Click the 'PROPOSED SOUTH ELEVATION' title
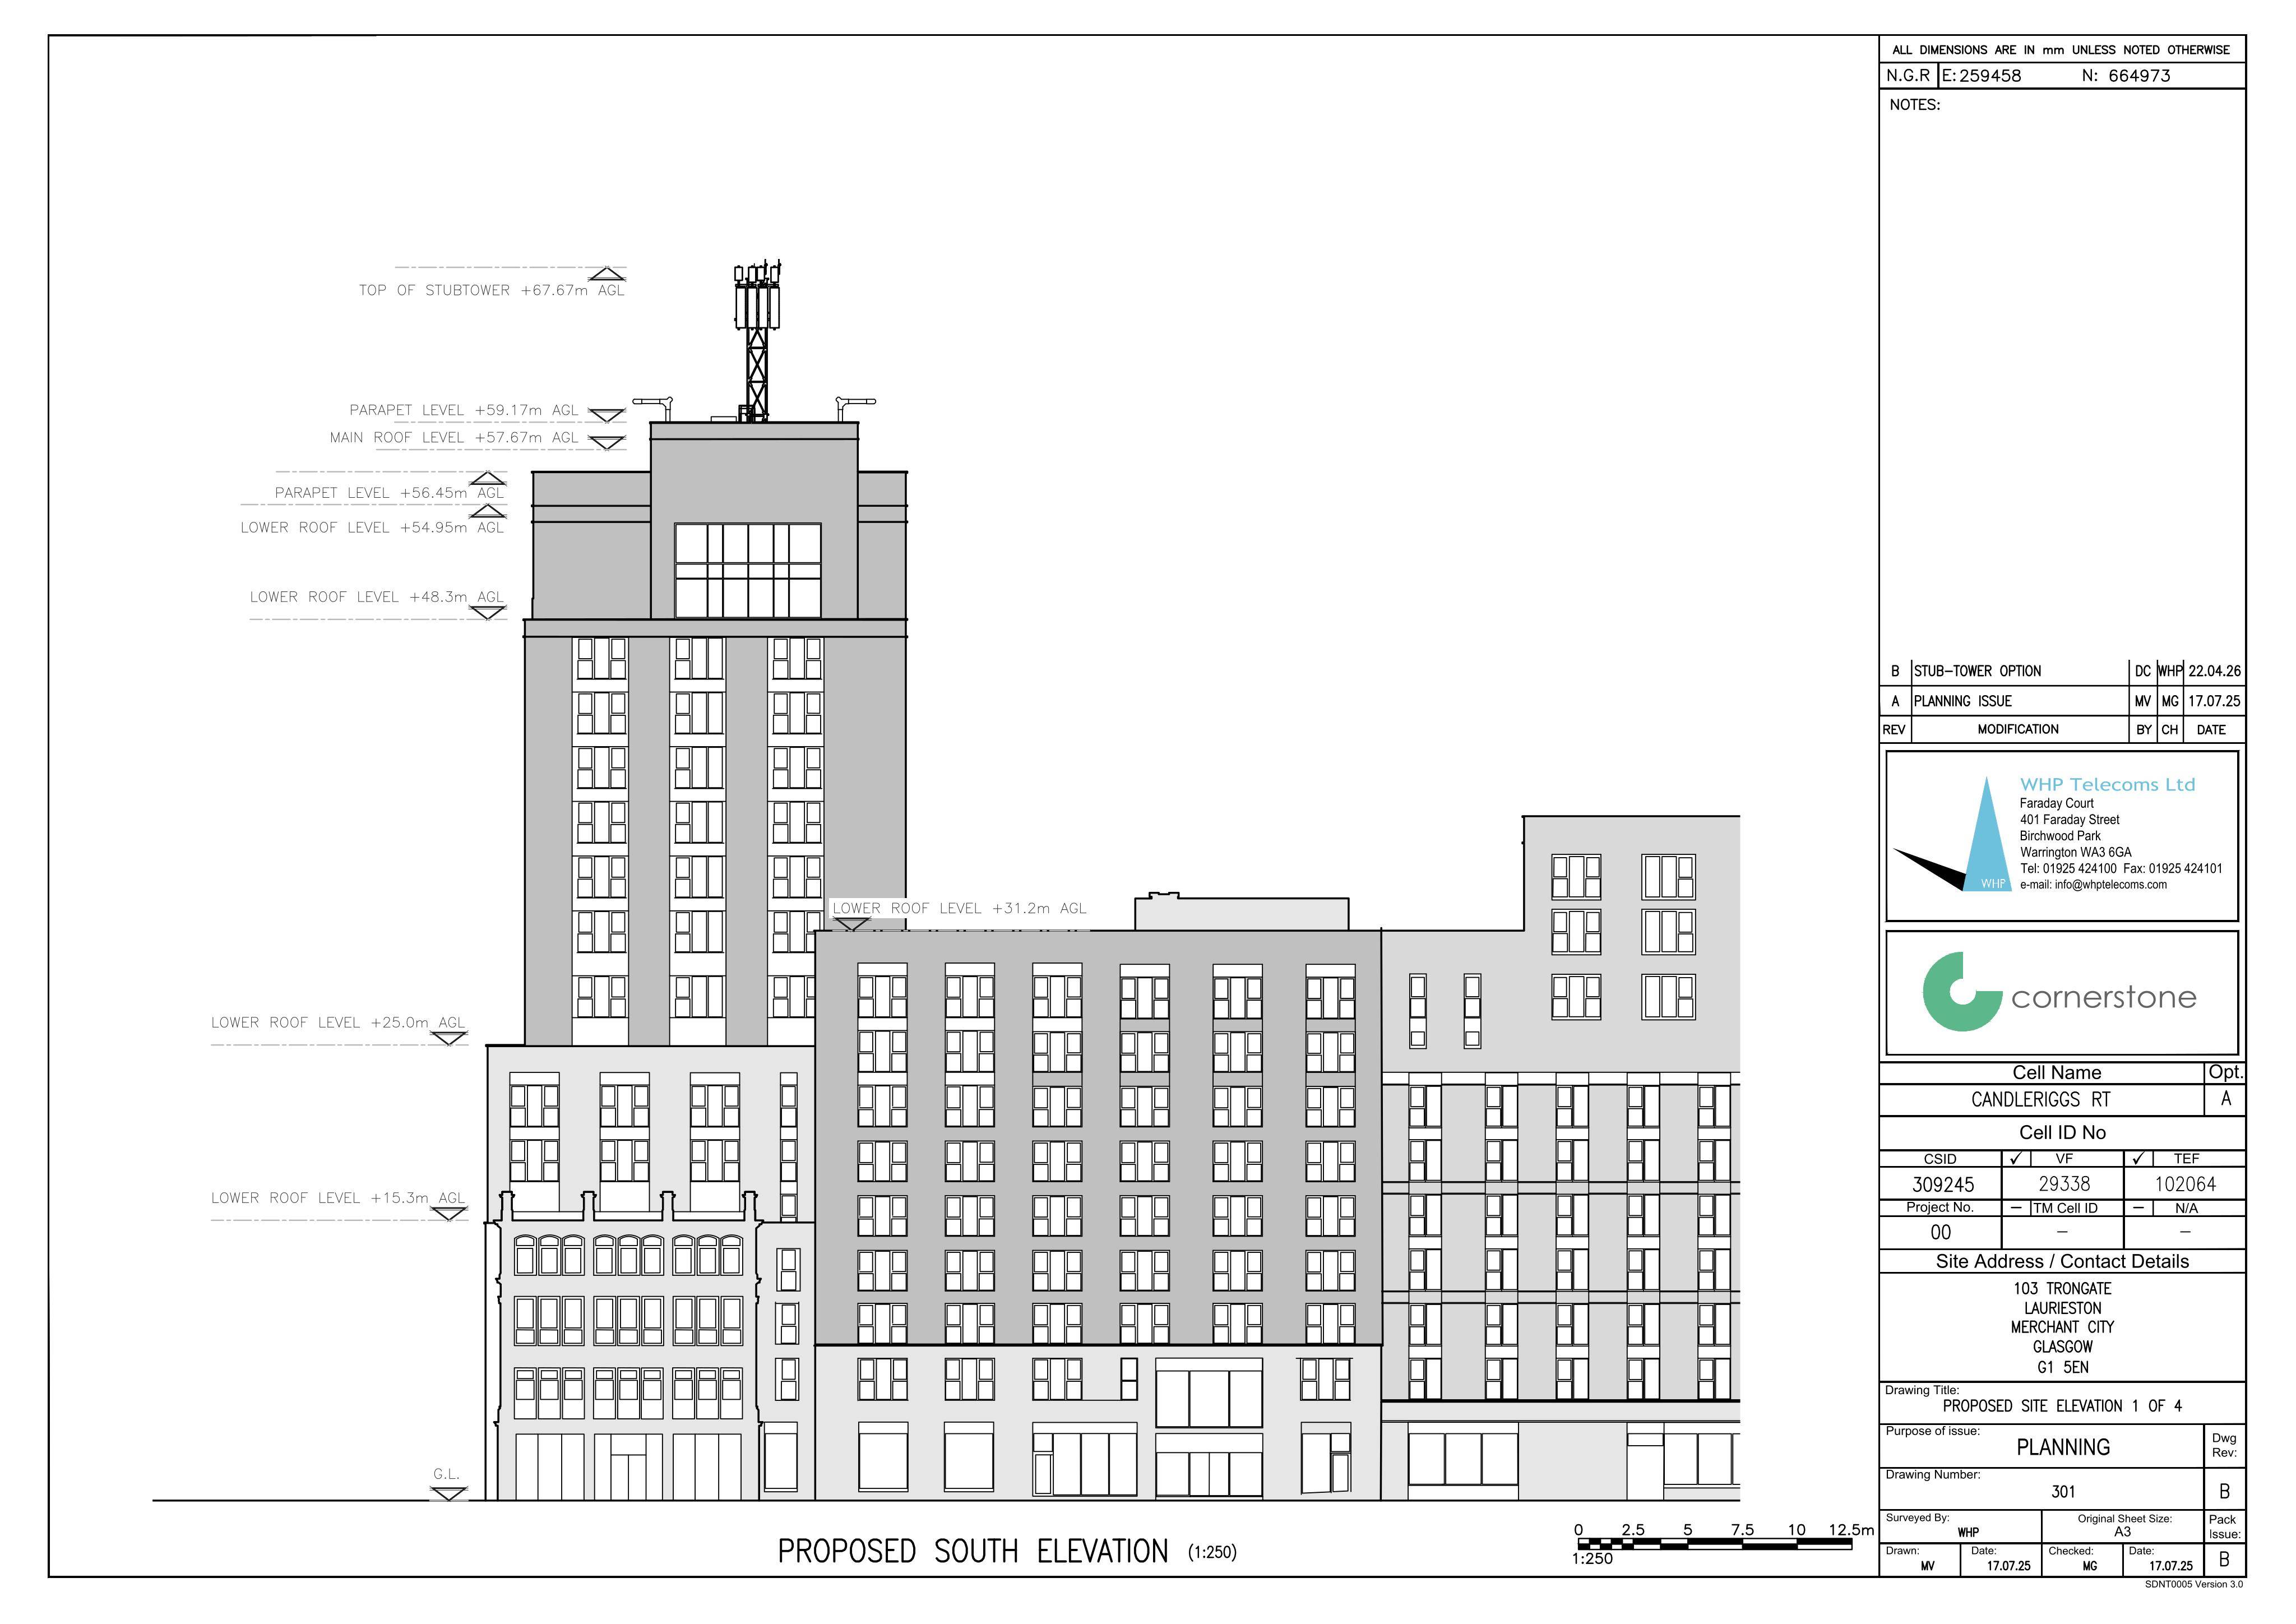The image size is (2296, 1624). 972,1552
